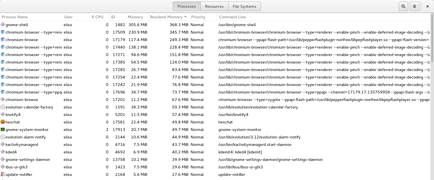Click icon of chromium process ID 17440

pyautogui.click(x=3, y=47)
